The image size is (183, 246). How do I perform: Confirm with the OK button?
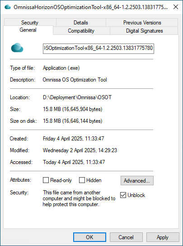[89, 237]
